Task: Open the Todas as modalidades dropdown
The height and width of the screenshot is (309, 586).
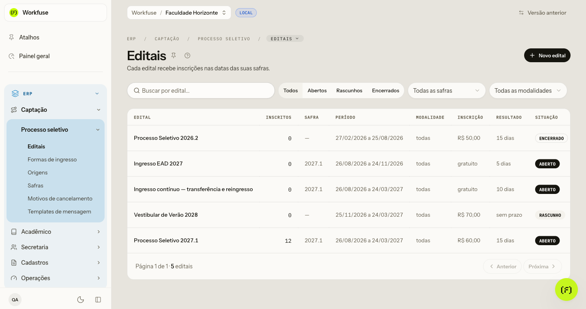Action: (528, 91)
